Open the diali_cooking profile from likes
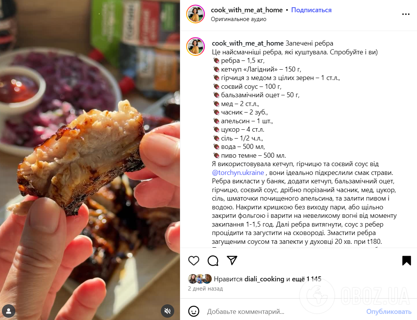Image resolution: width=417 pixels, height=320 pixels. tap(264, 279)
